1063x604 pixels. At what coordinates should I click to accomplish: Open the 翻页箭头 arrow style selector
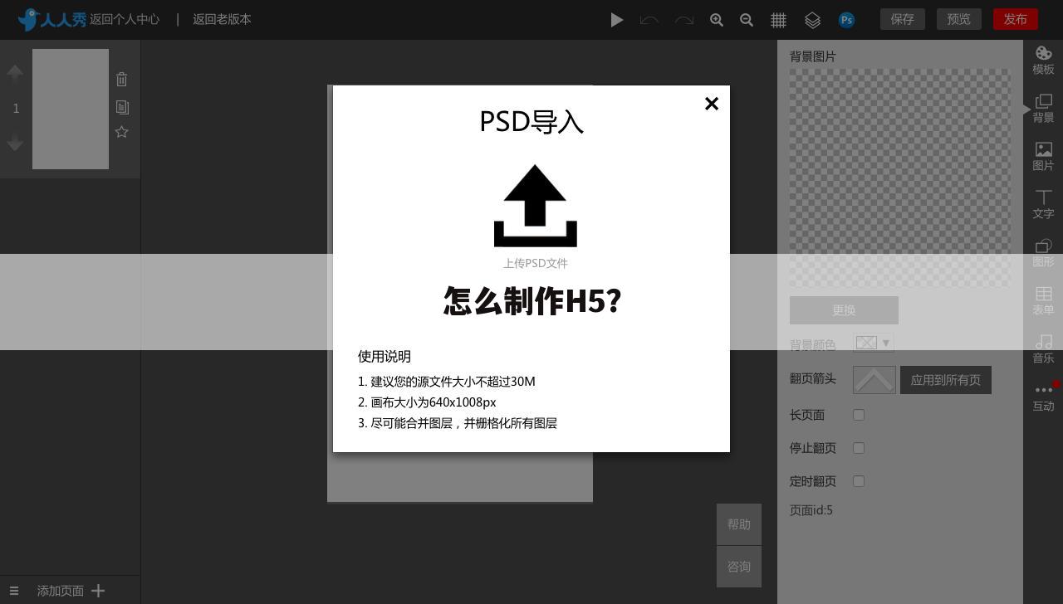tap(874, 379)
